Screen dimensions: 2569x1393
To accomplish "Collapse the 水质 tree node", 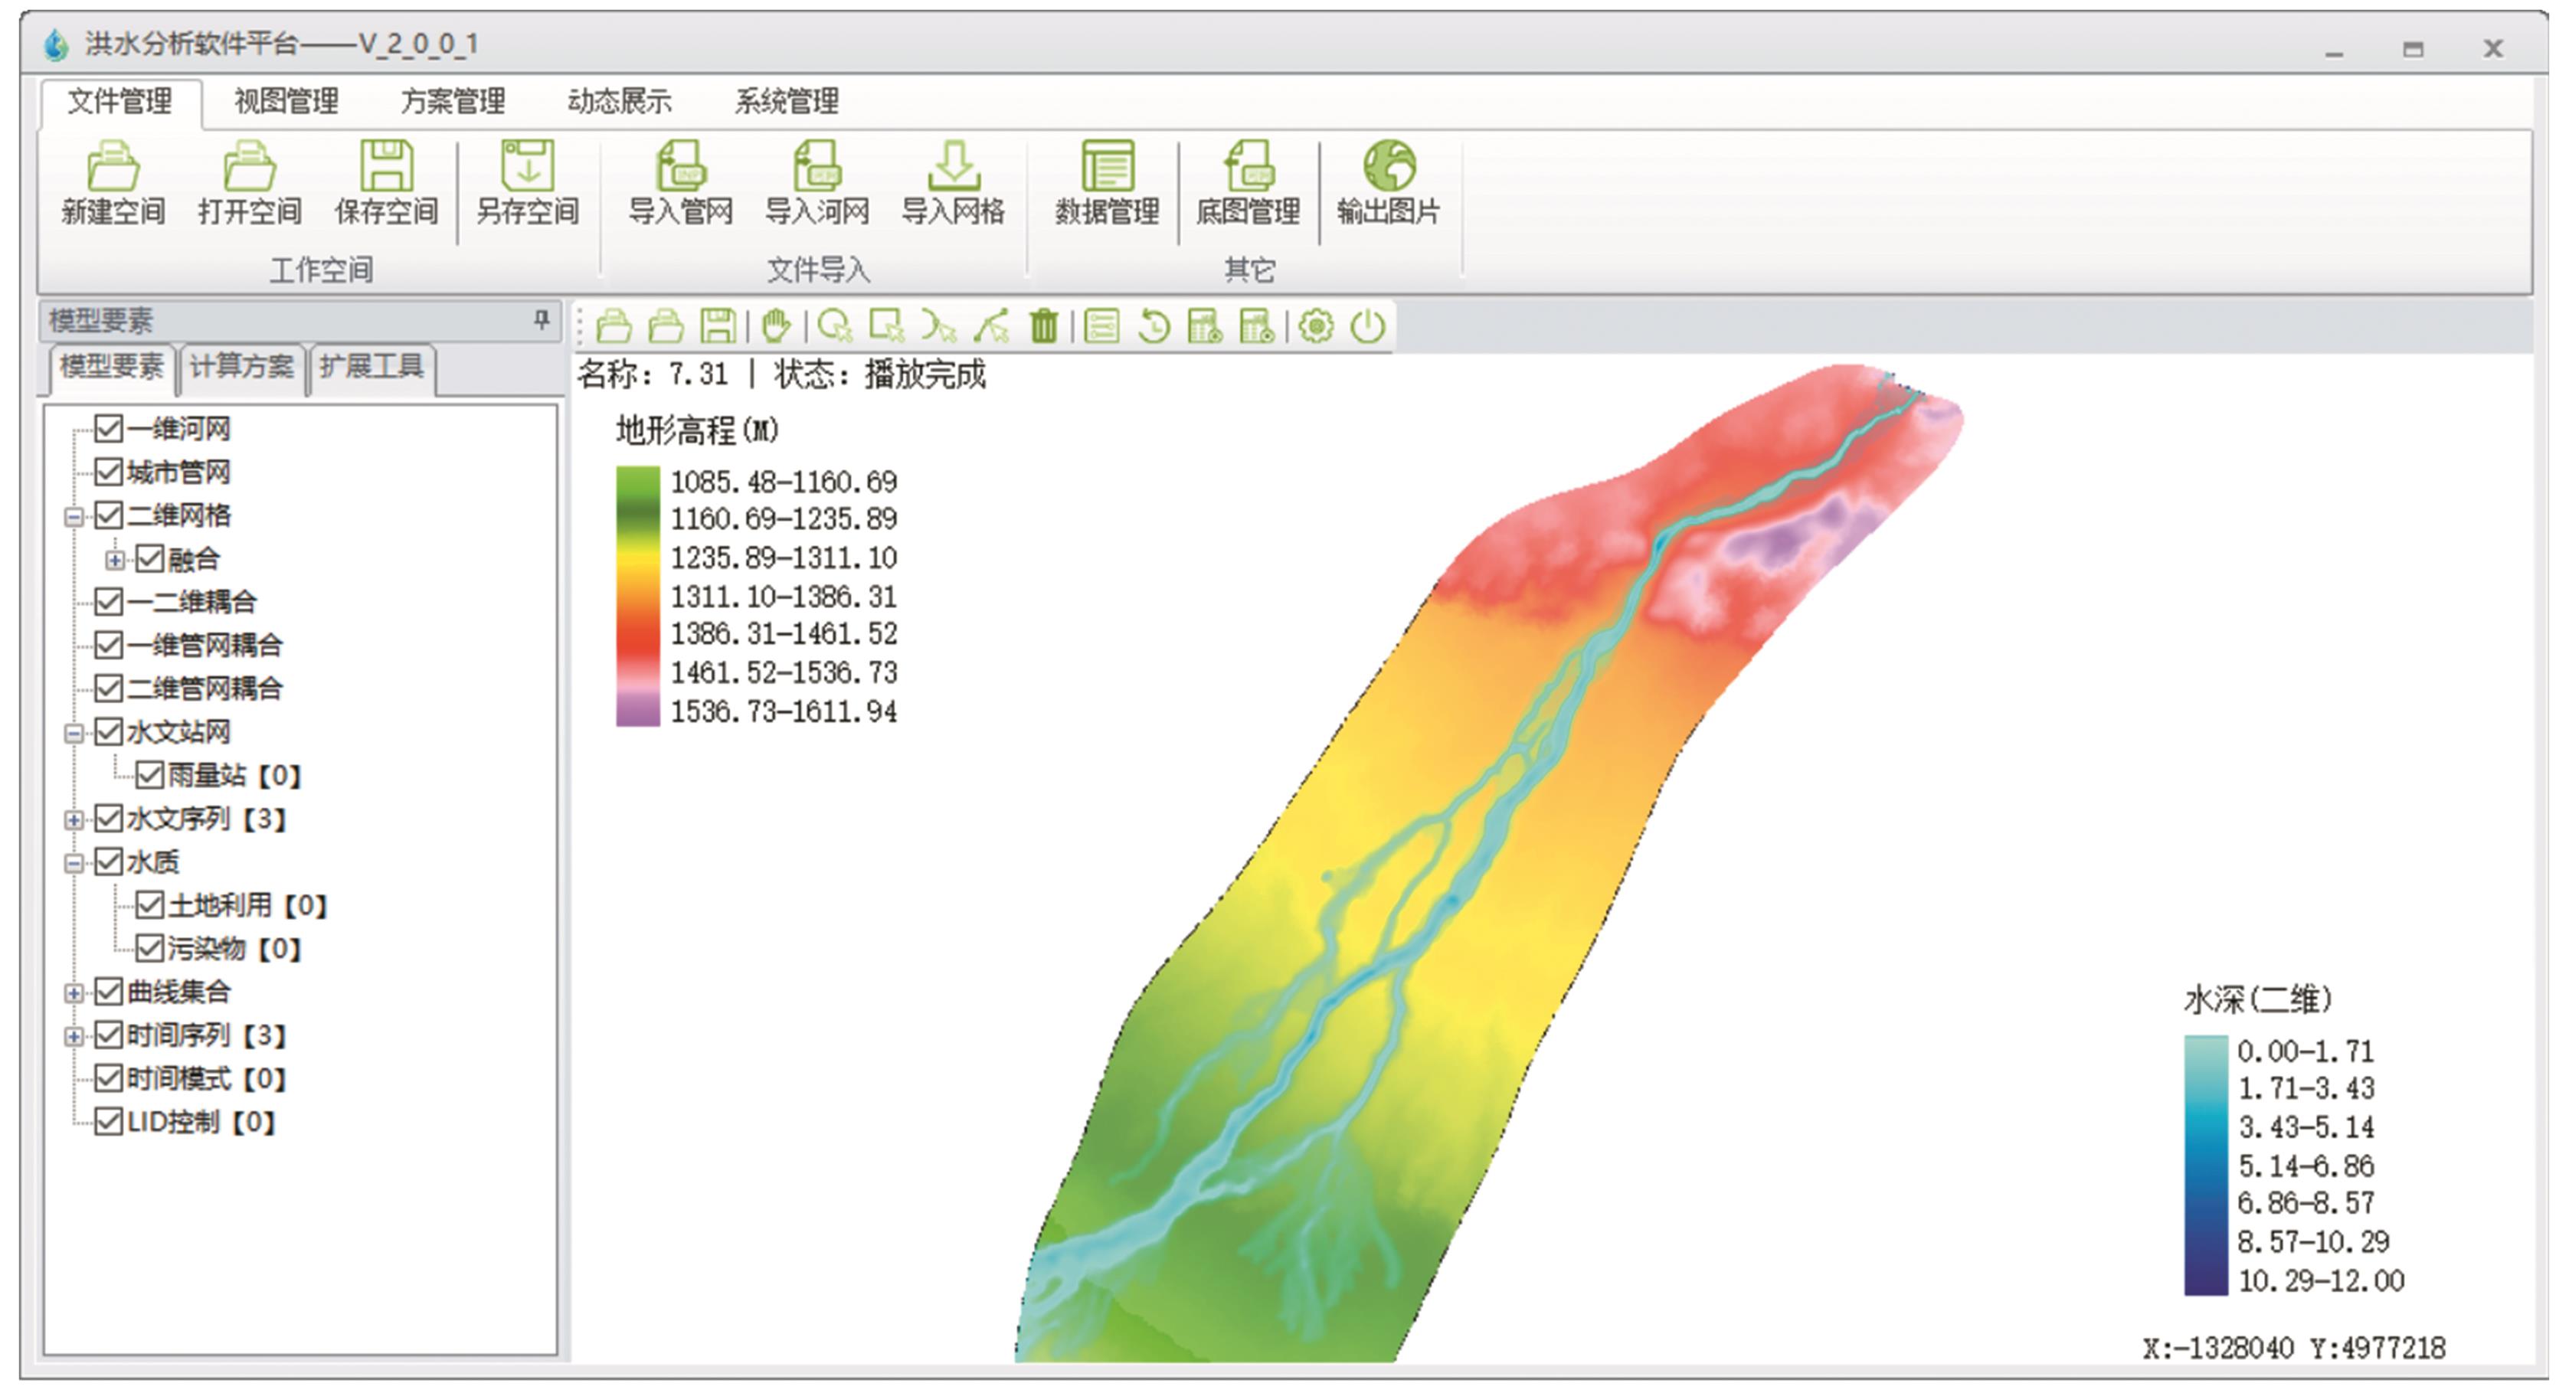I will pyautogui.click(x=74, y=862).
